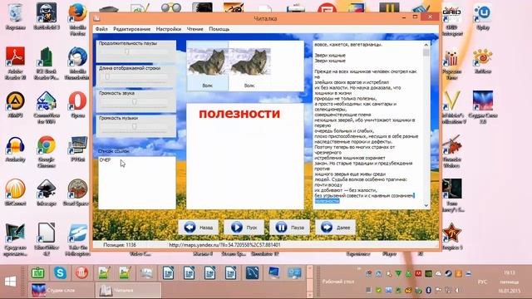
Task: Open the BitComet desktop shortcut
Action: (x=15, y=193)
